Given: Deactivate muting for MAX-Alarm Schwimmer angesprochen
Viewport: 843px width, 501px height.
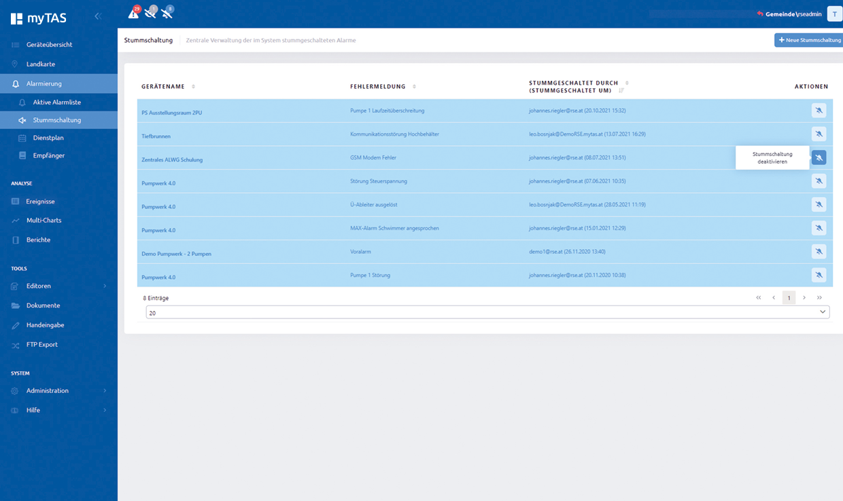Looking at the screenshot, I should pyautogui.click(x=819, y=228).
